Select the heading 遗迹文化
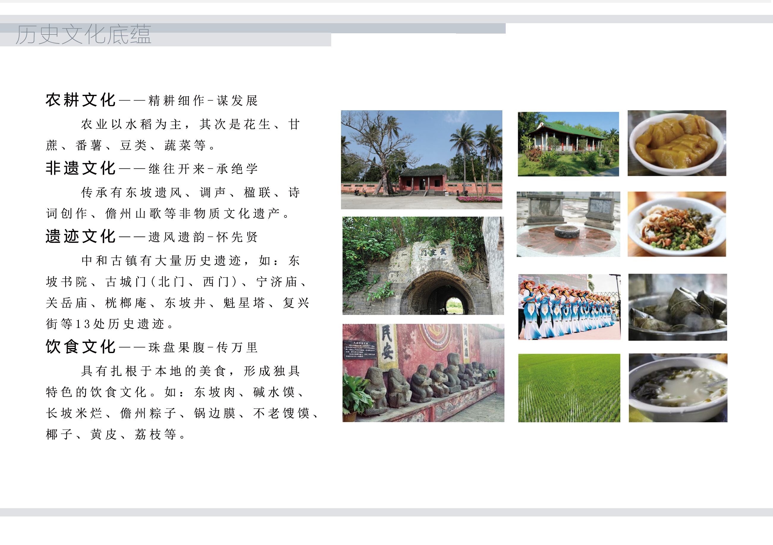 pos(81,237)
